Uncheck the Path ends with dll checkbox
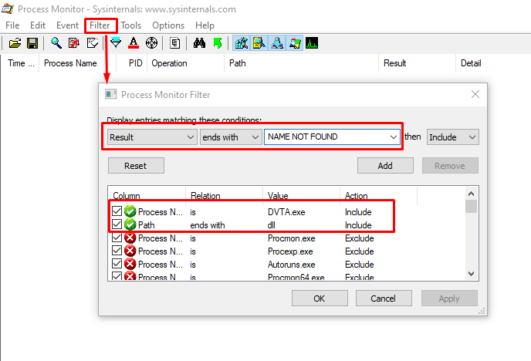Screen dimensions: 531x361 (x=117, y=225)
